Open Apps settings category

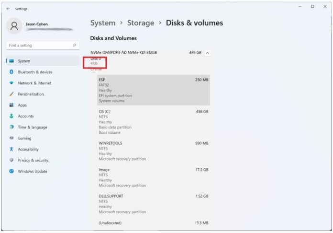(x=43, y=105)
